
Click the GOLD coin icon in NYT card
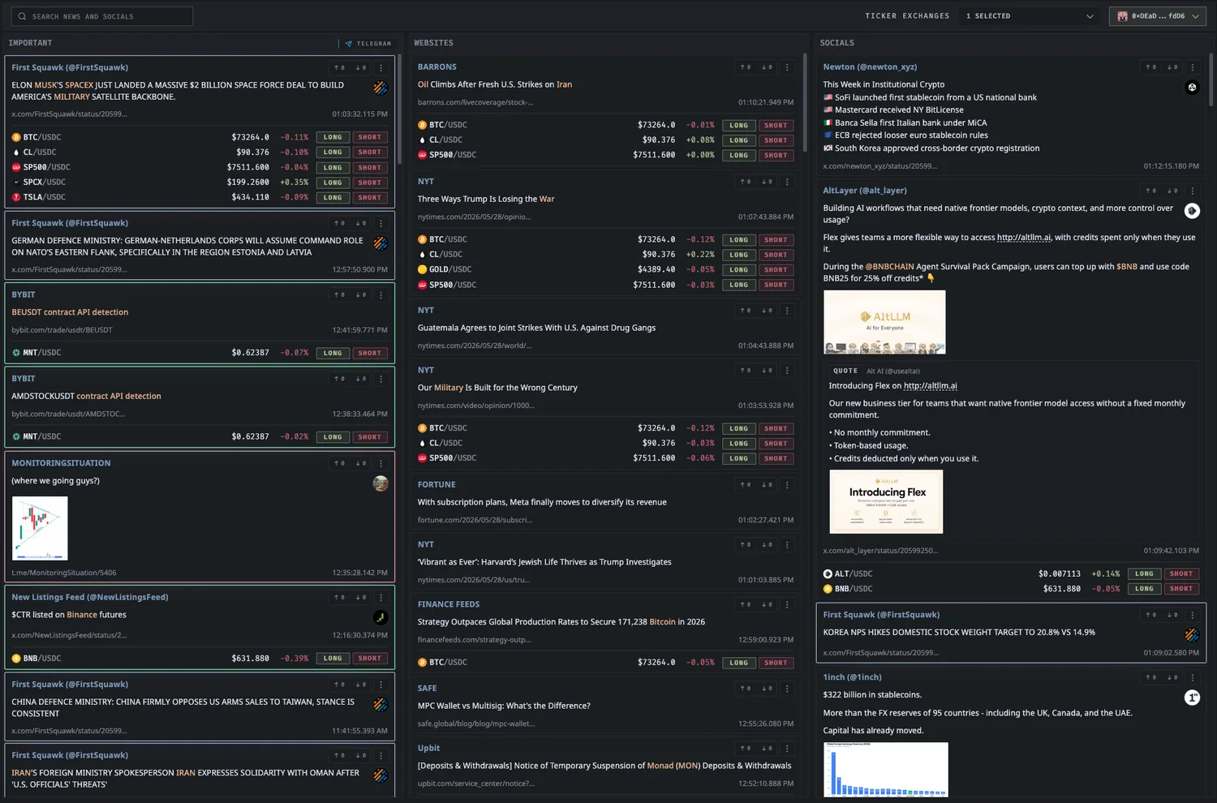pos(422,269)
